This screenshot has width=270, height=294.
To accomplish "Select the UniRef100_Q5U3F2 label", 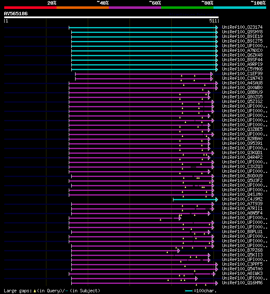I will coord(242,180).
